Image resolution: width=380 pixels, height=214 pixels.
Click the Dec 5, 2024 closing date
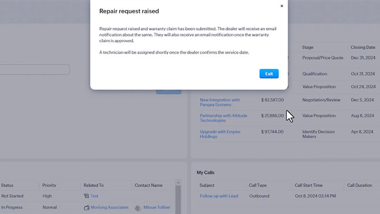[x=362, y=100]
